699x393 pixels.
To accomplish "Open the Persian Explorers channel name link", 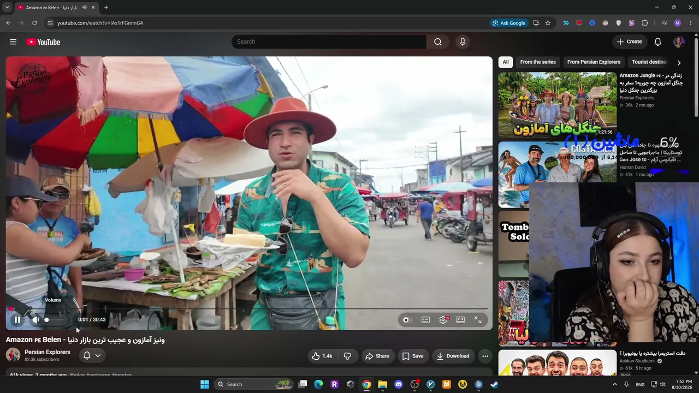I will click(x=48, y=352).
